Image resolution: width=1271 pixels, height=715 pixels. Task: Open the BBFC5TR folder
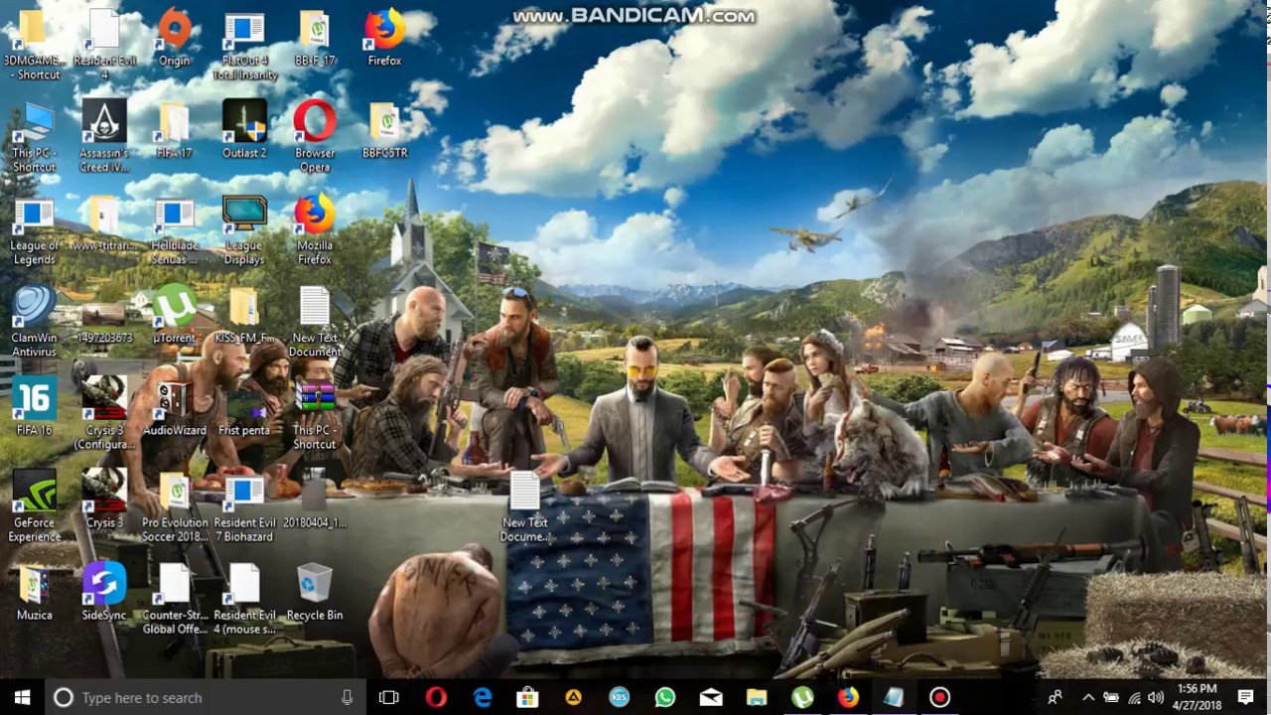(x=384, y=130)
